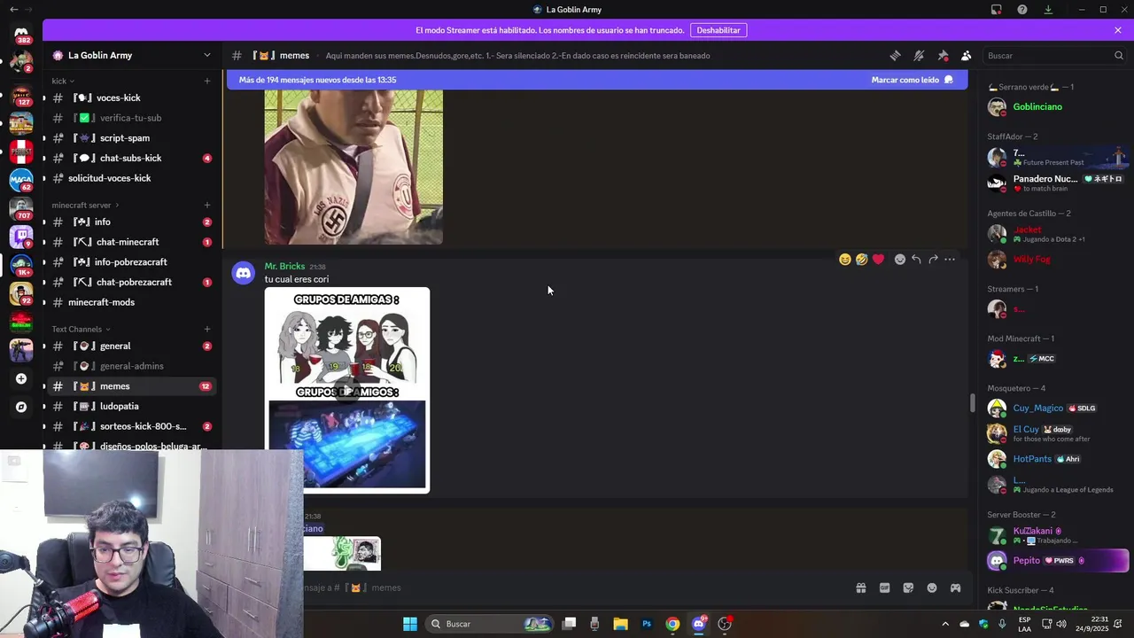Viewport: 1134px width, 638px height.
Task: Click HotPants member entry
Action: [x=1056, y=459]
